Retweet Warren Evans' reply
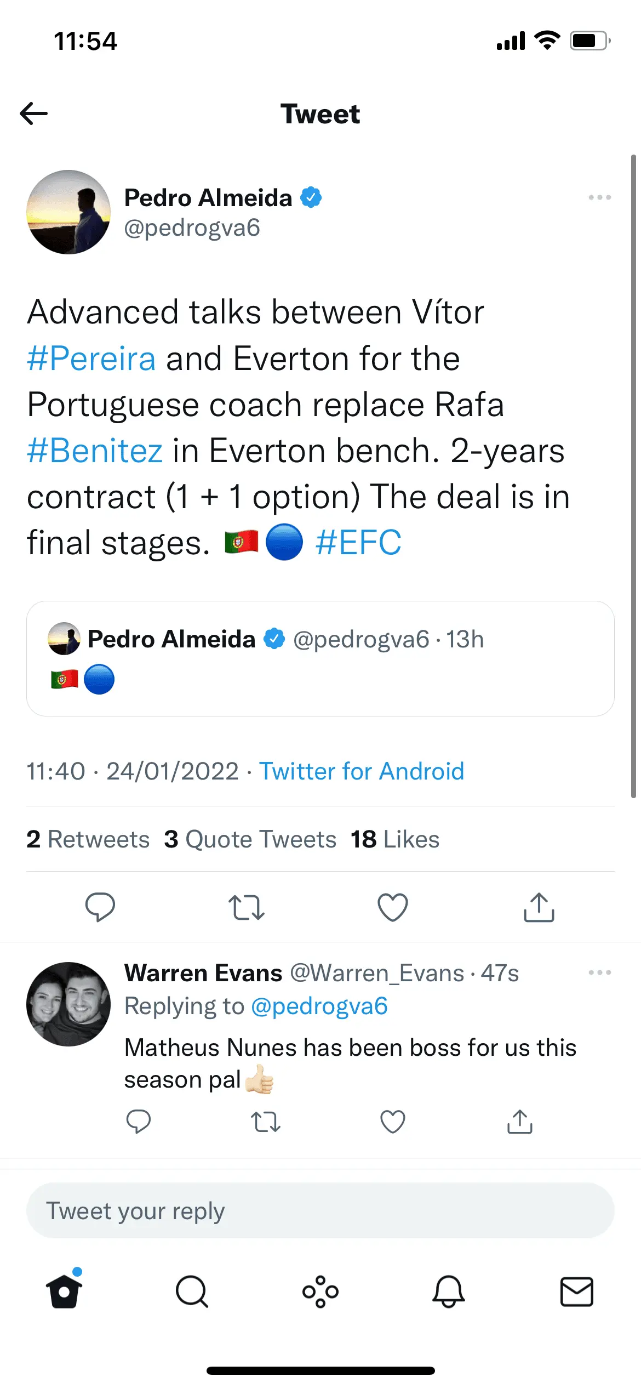 click(266, 1122)
